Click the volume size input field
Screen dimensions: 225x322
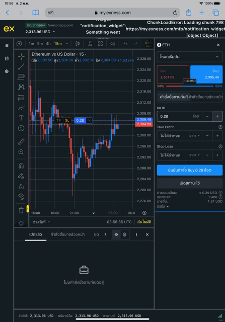point(179,116)
